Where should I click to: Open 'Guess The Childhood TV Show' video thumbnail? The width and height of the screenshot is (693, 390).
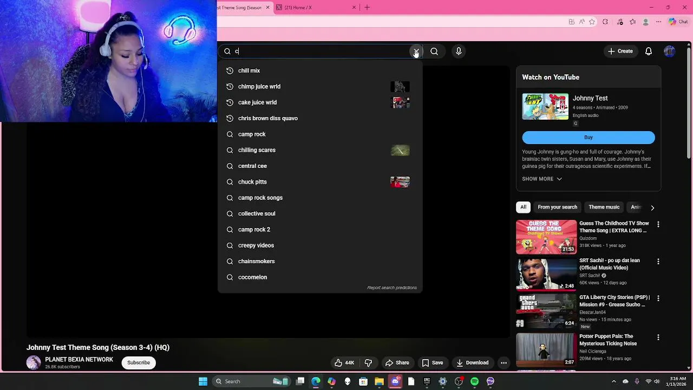(x=546, y=237)
